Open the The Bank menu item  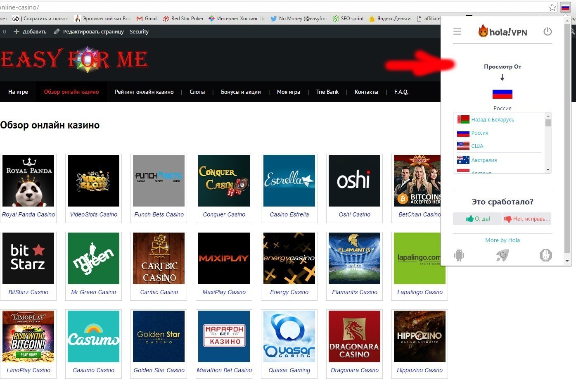[327, 92]
